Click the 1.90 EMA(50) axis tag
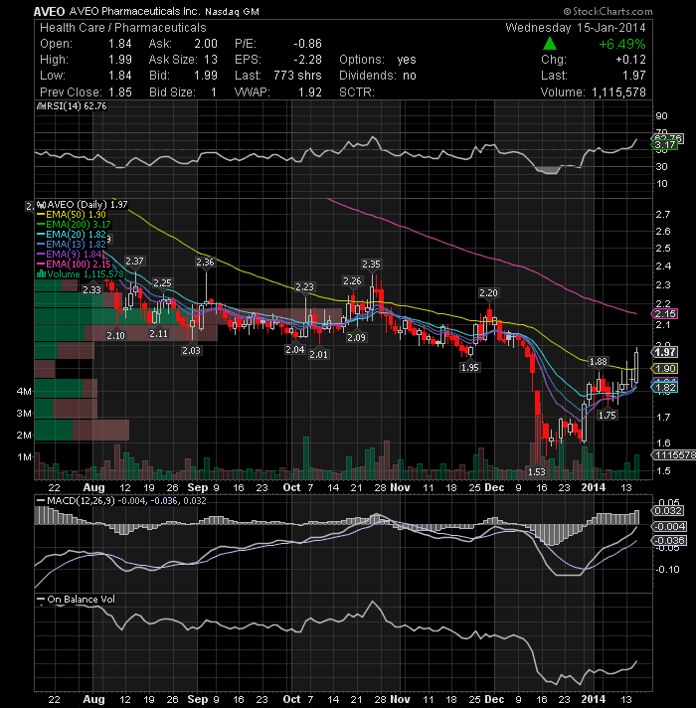The height and width of the screenshot is (708, 696). pyautogui.click(x=664, y=369)
